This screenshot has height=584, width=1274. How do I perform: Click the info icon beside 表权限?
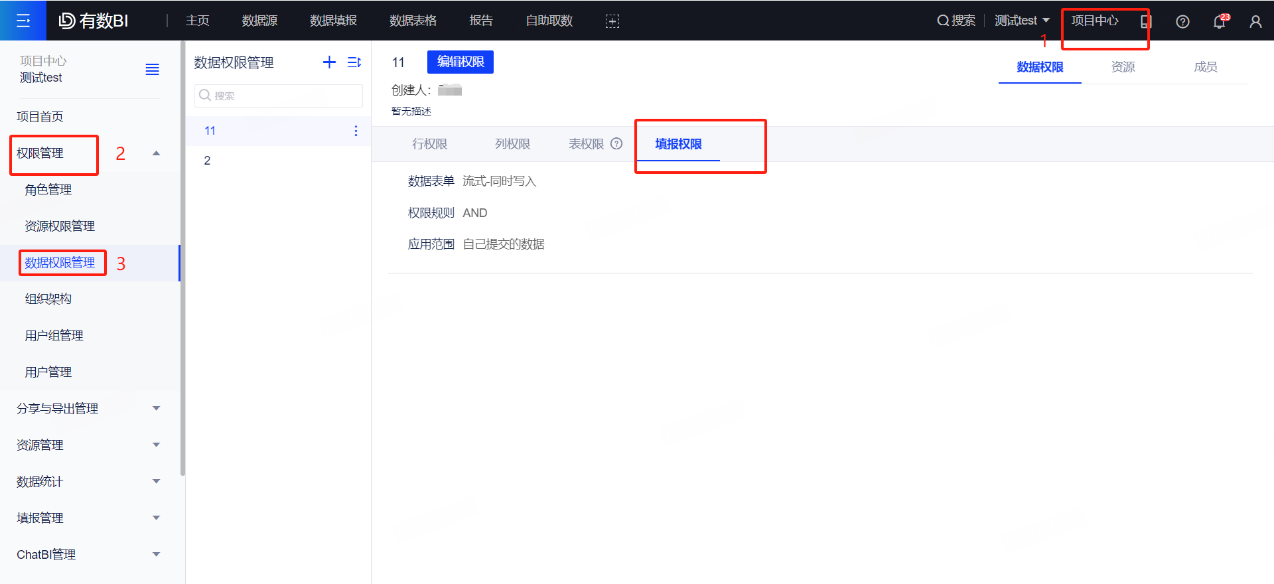coord(616,144)
